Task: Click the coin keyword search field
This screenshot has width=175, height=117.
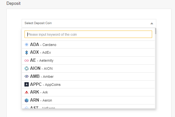Action: coord(88,34)
